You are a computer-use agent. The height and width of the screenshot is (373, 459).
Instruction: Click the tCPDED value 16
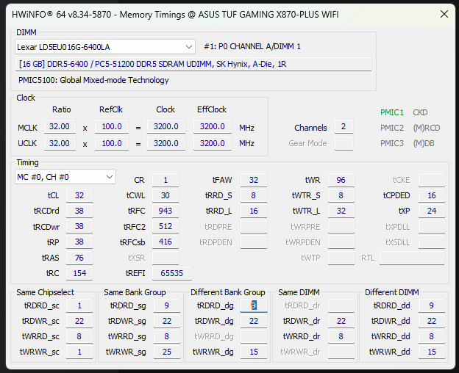point(432,195)
